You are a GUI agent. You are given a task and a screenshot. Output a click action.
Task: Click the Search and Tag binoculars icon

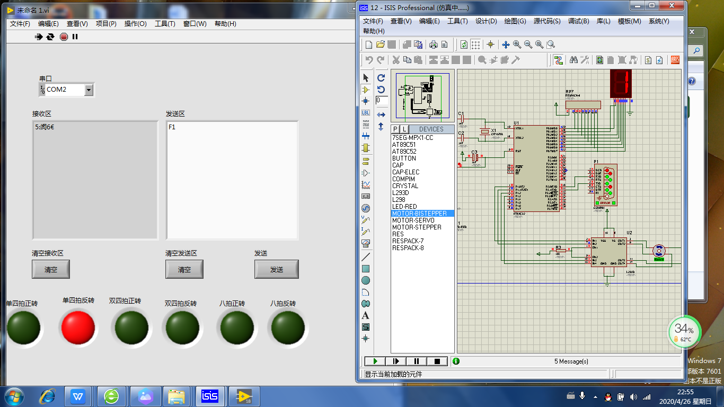tap(573, 60)
